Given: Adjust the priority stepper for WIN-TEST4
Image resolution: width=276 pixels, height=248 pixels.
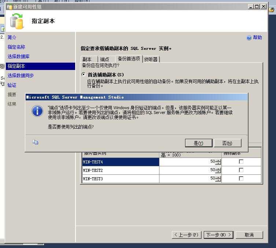Looking at the screenshot, I should [x=218, y=162].
